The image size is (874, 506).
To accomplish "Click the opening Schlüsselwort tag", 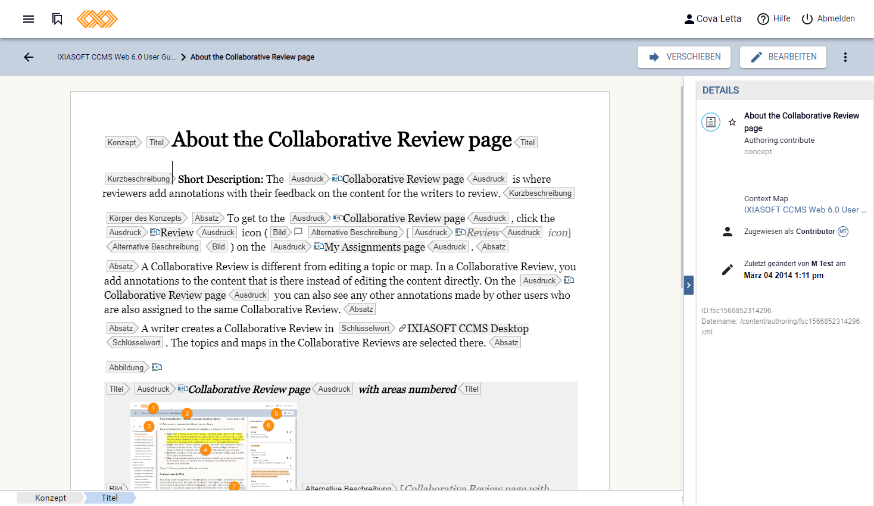I will click(367, 328).
